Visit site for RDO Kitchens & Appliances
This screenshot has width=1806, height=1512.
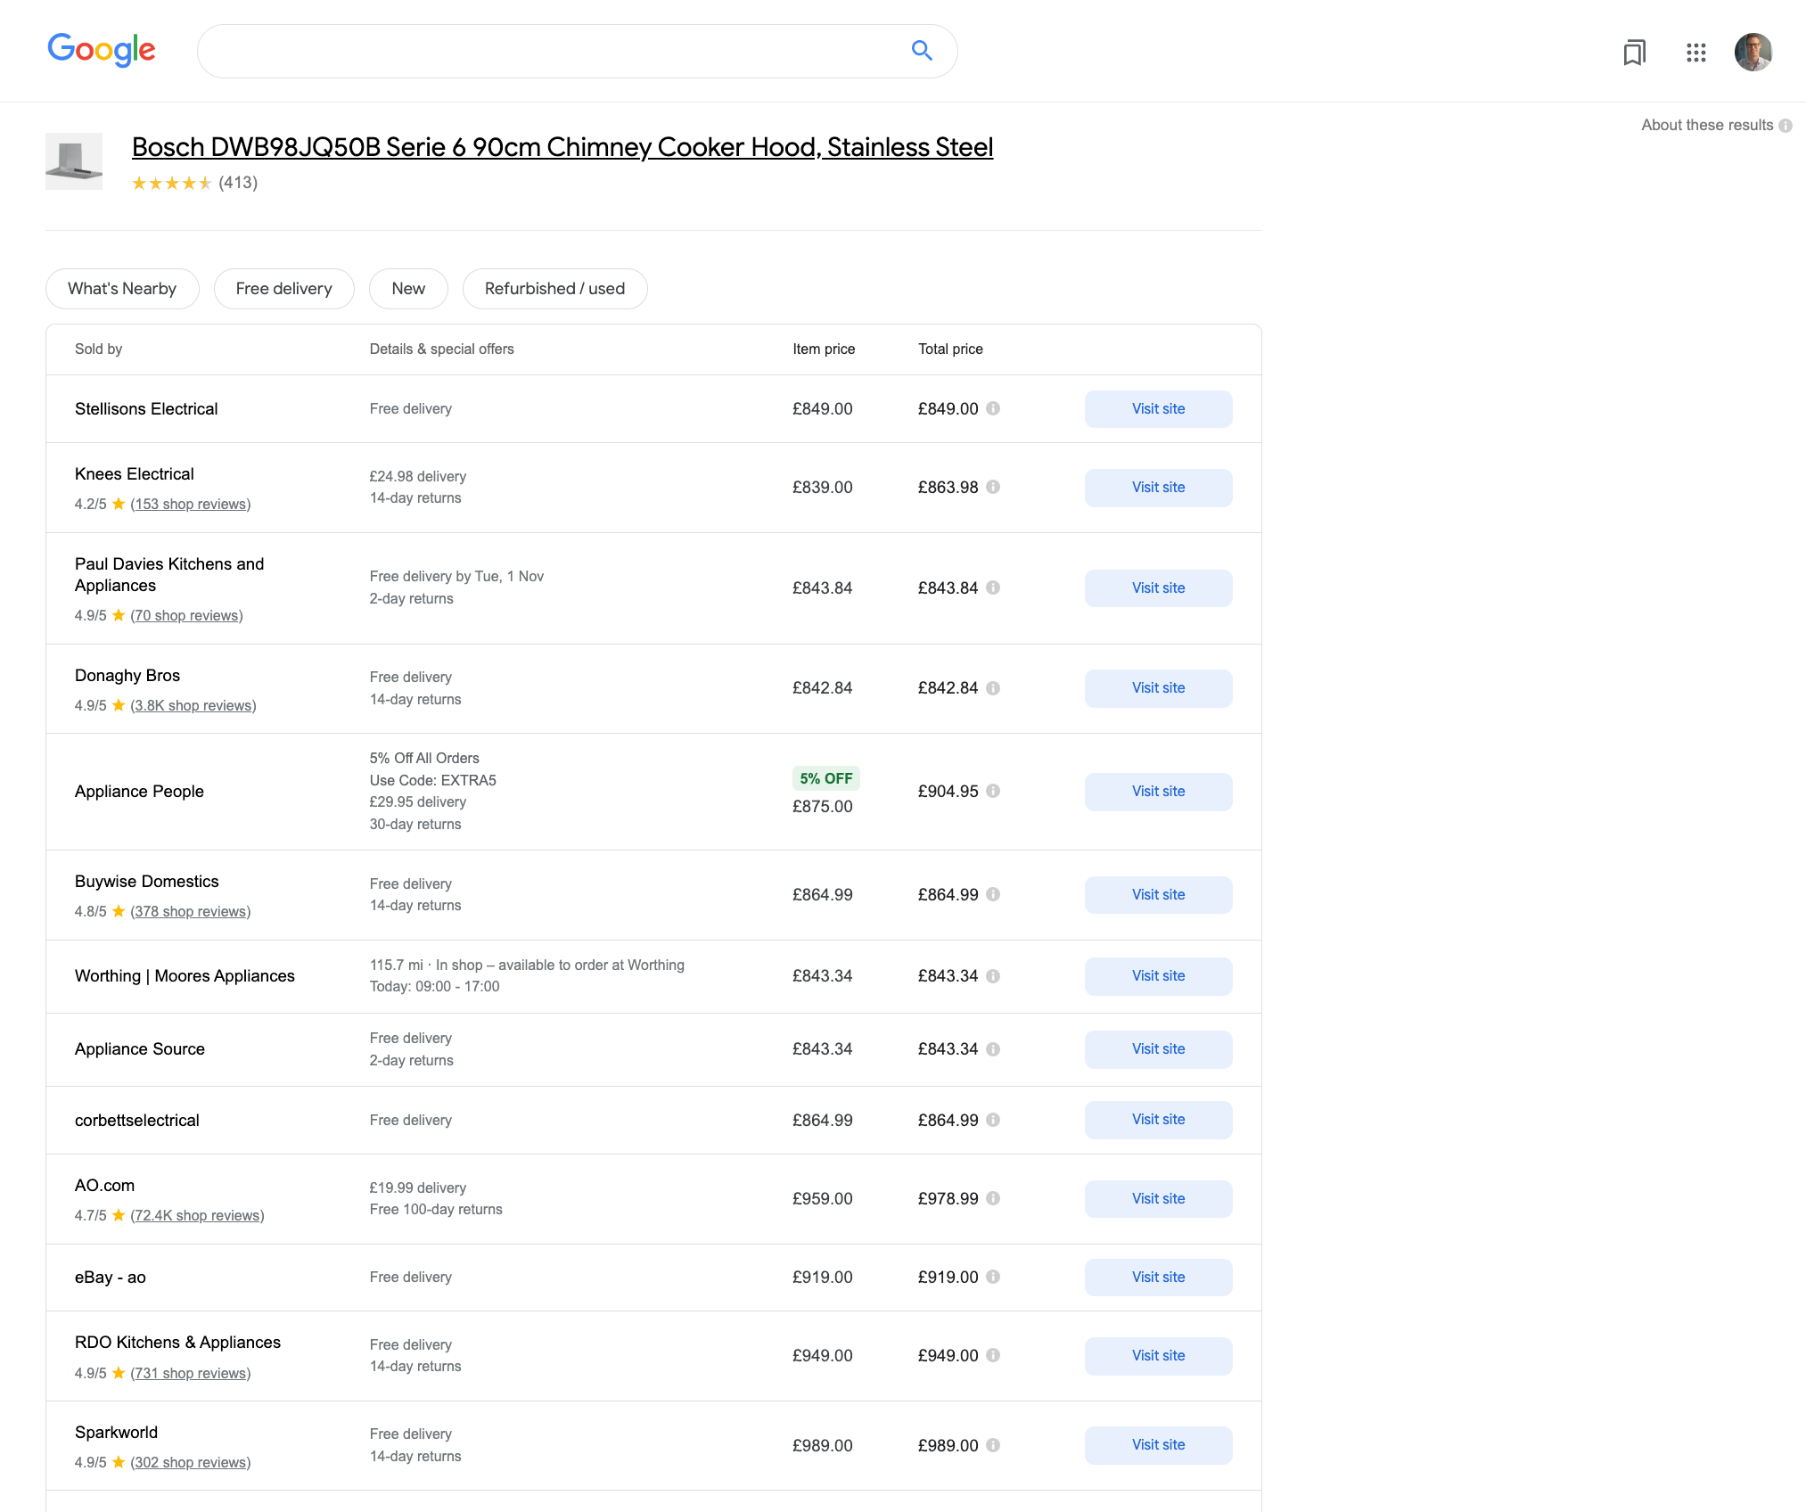click(x=1158, y=1356)
